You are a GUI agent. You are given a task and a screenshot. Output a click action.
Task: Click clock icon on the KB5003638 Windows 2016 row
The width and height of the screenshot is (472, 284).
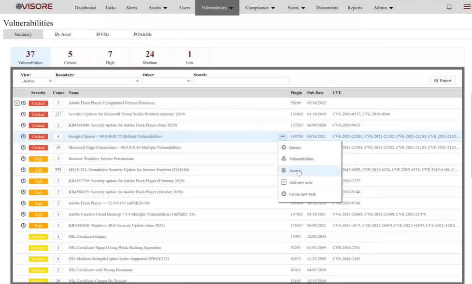pyautogui.click(x=23, y=225)
